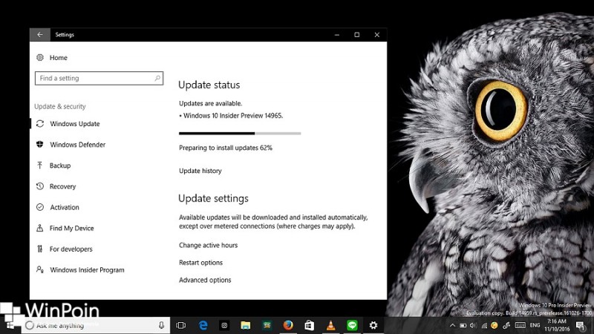This screenshot has height=334, width=594.
Task: Click the Update status heading
Action: tap(209, 85)
